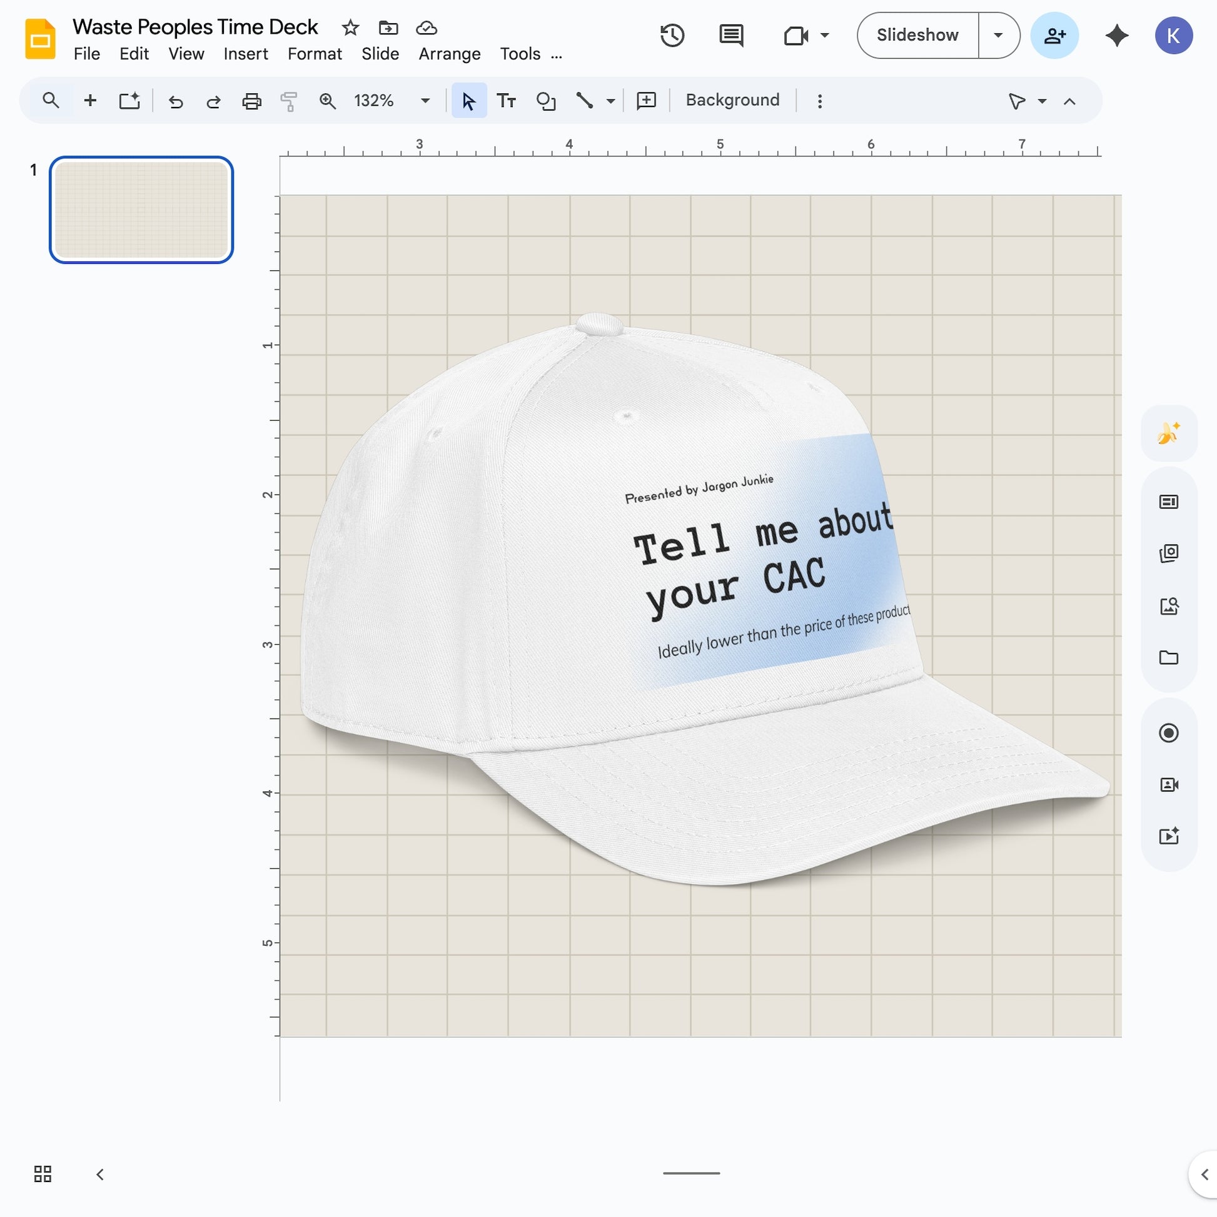Select the text box tool

tap(506, 100)
